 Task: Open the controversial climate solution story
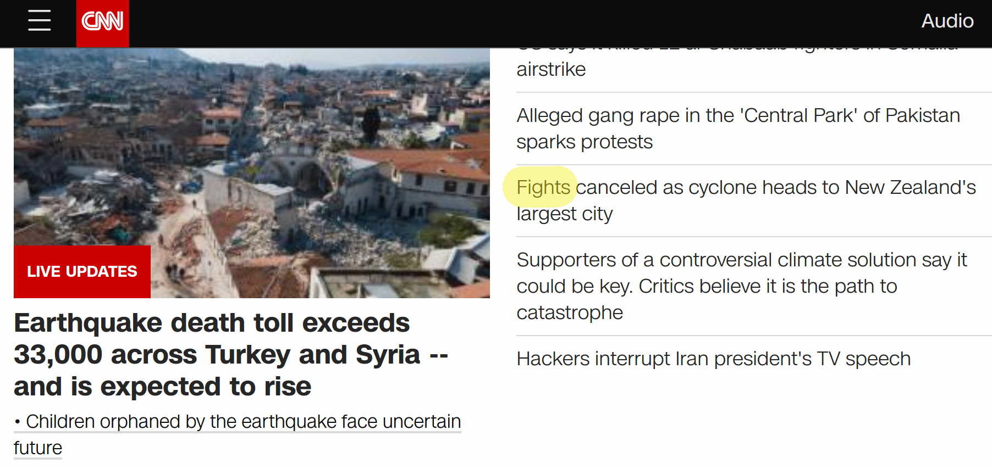pos(741,260)
